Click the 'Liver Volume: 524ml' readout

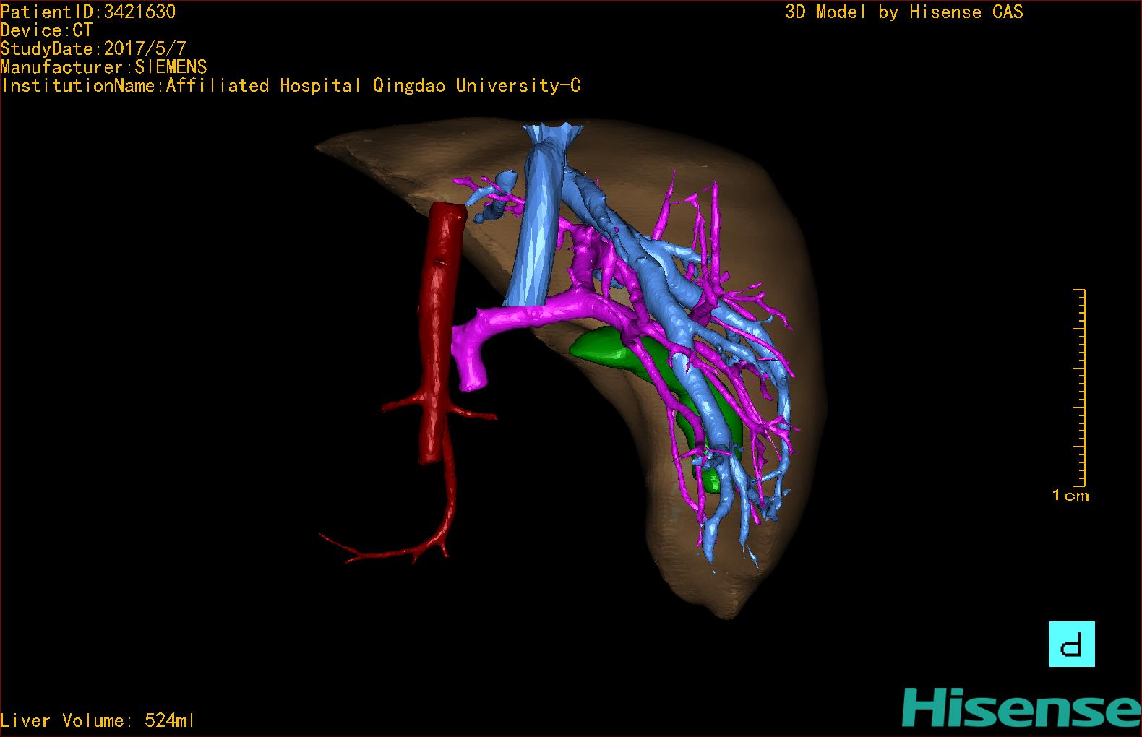click(x=98, y=720)
